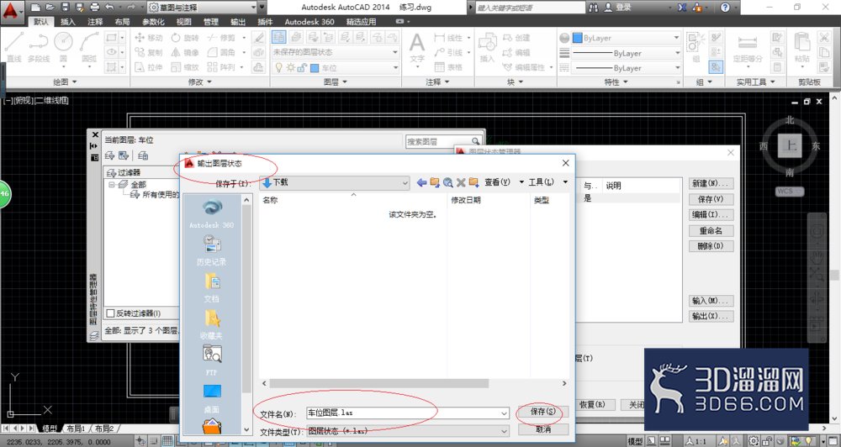This screenshot has height=447, width=841.
Task: Click the 保存(S) button in dialog
Action: pos(542,412)
